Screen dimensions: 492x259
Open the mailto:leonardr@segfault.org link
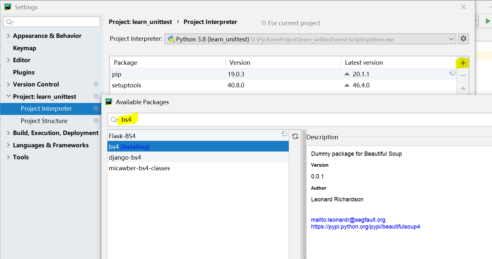[348, 220]
